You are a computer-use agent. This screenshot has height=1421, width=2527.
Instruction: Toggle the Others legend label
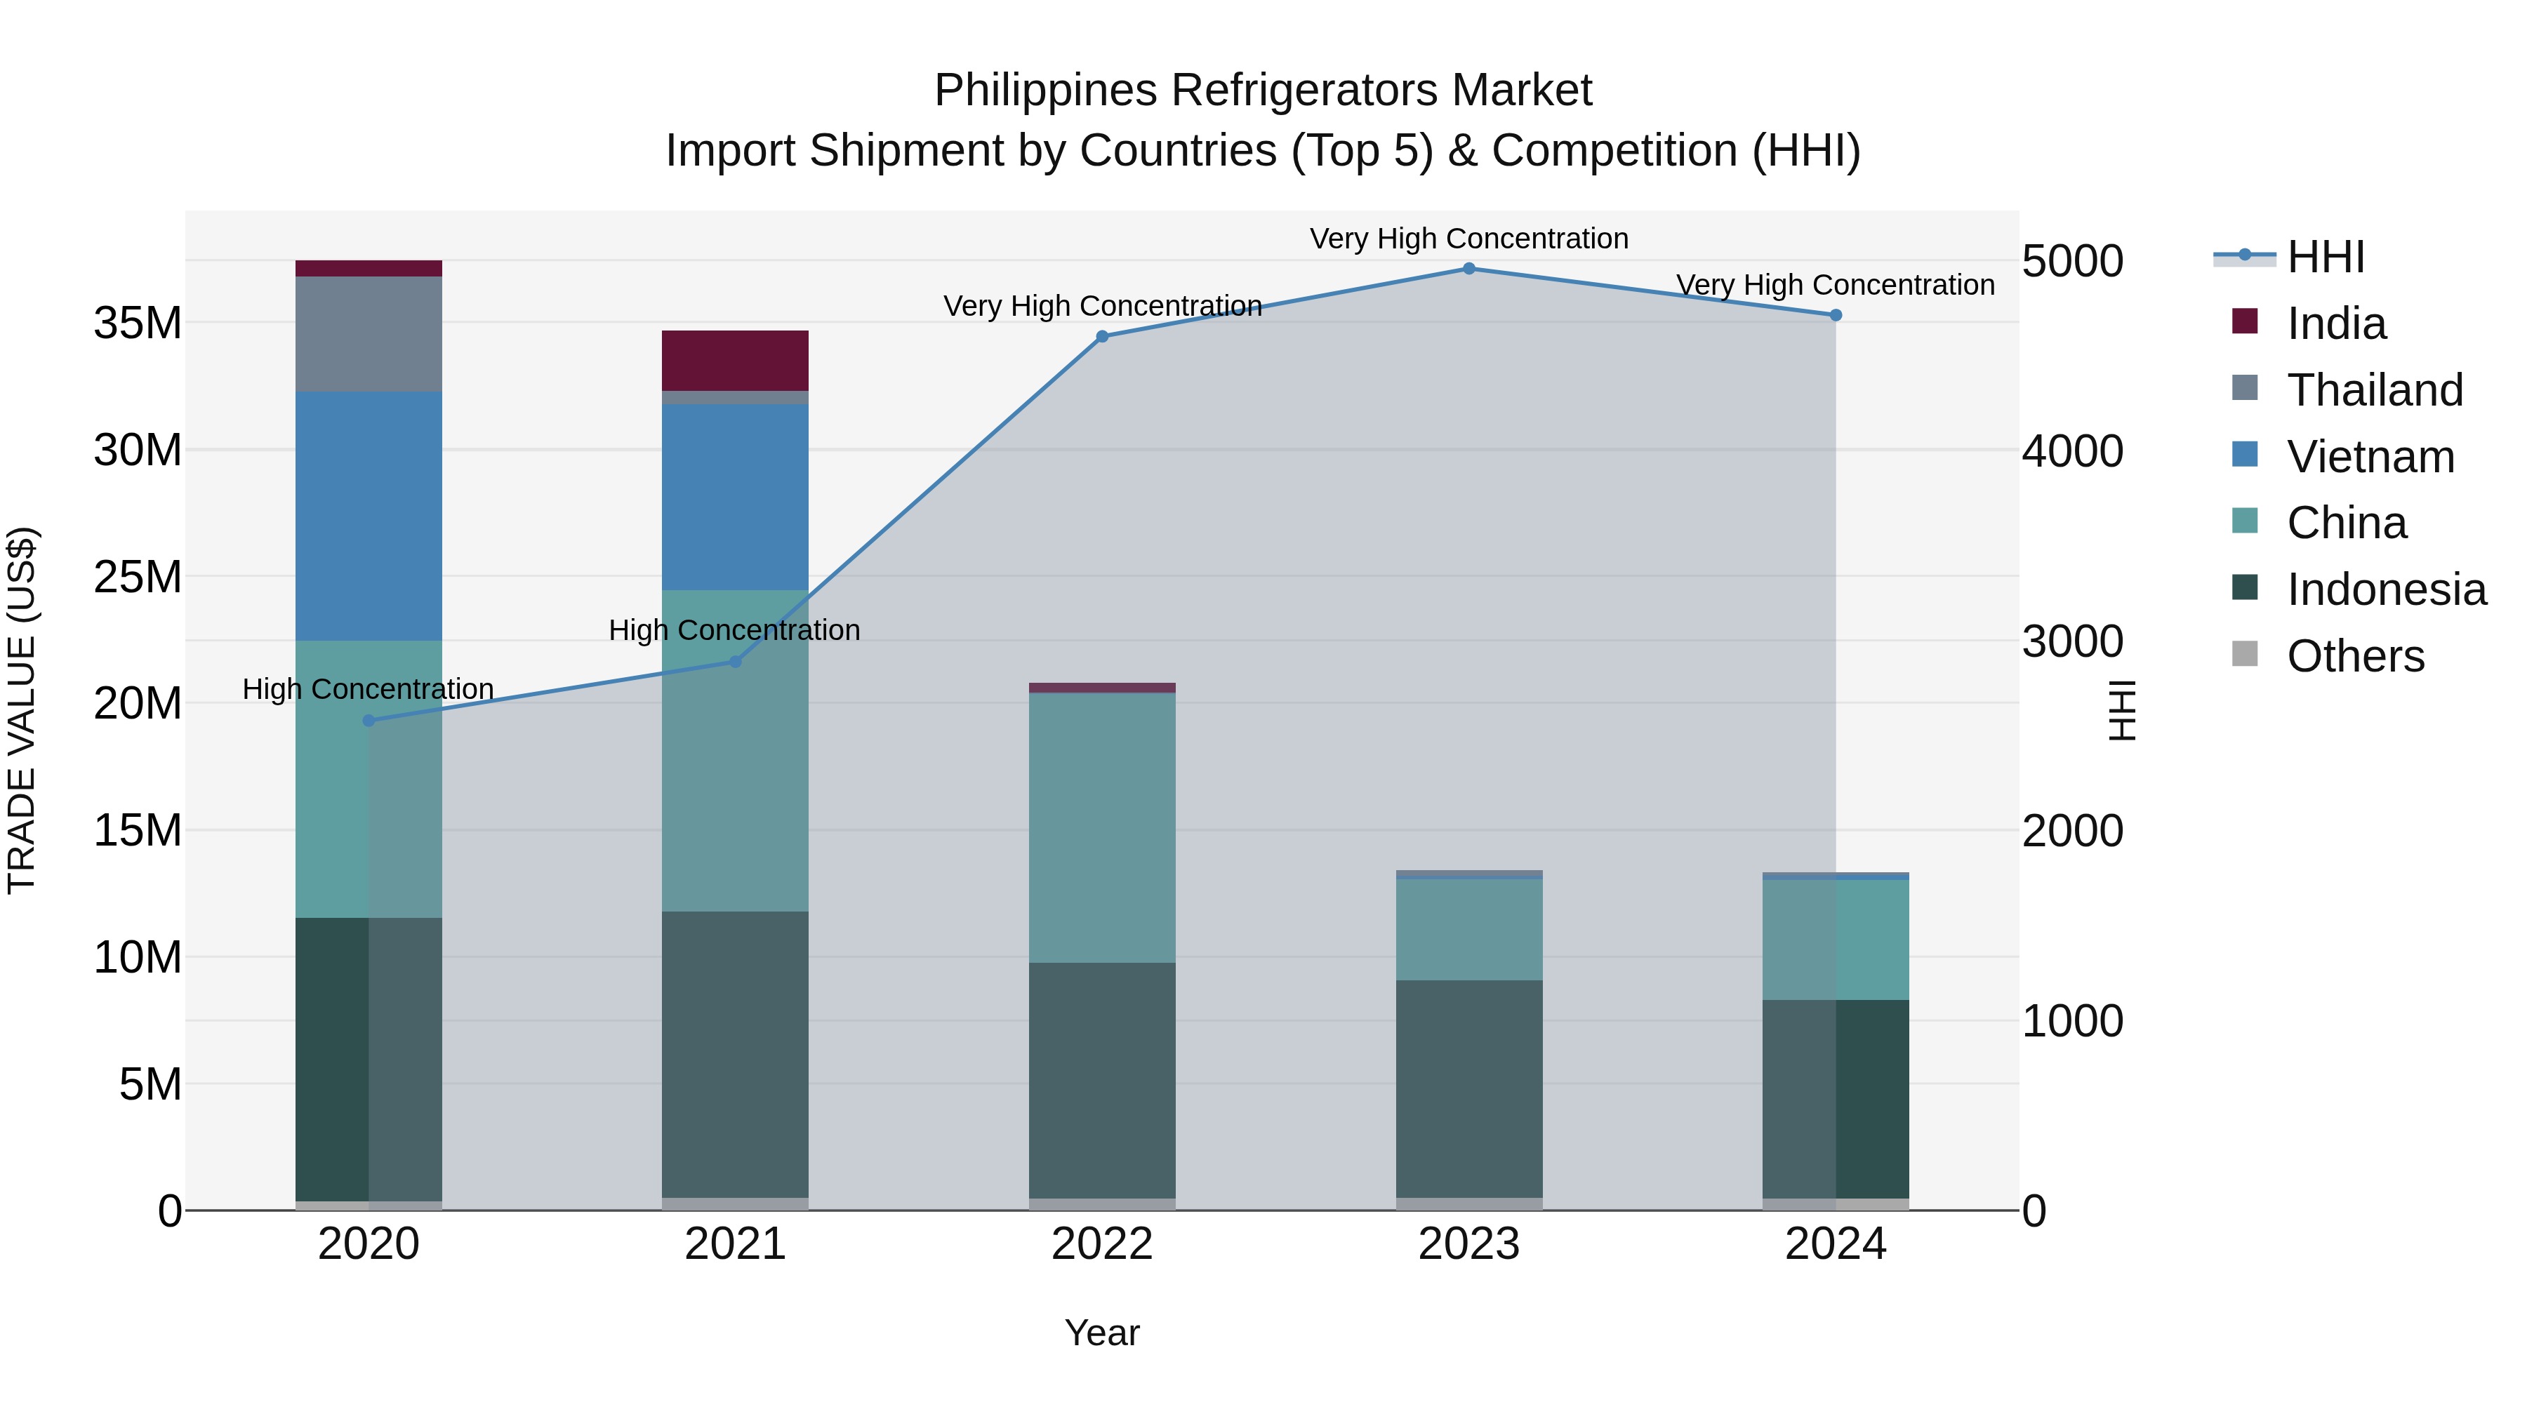click(x=2355, y=656)
